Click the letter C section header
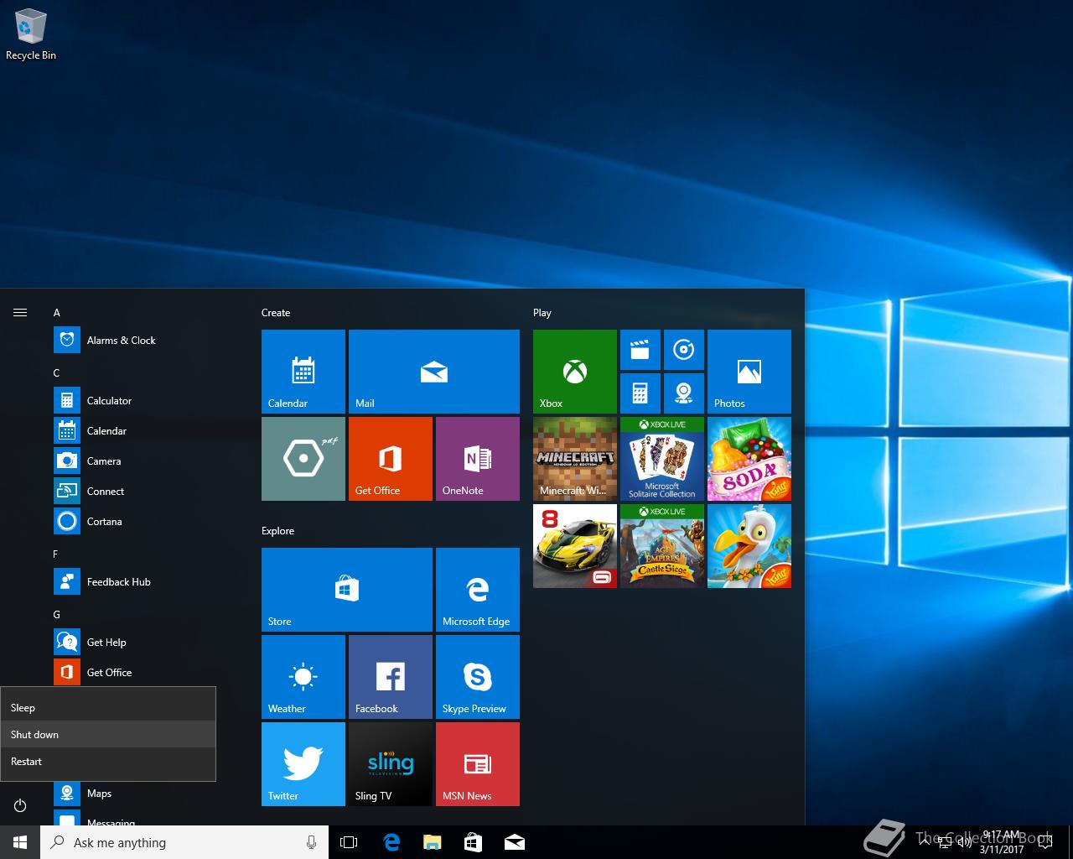This screenshot has width=1073, height=859. coord(57,373)
